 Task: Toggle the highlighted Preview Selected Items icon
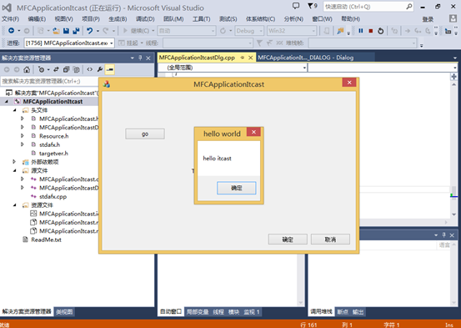point(110,69)
